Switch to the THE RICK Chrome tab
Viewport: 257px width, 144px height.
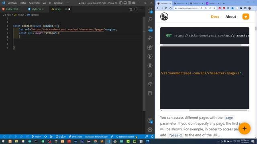[x=196, y=3]
